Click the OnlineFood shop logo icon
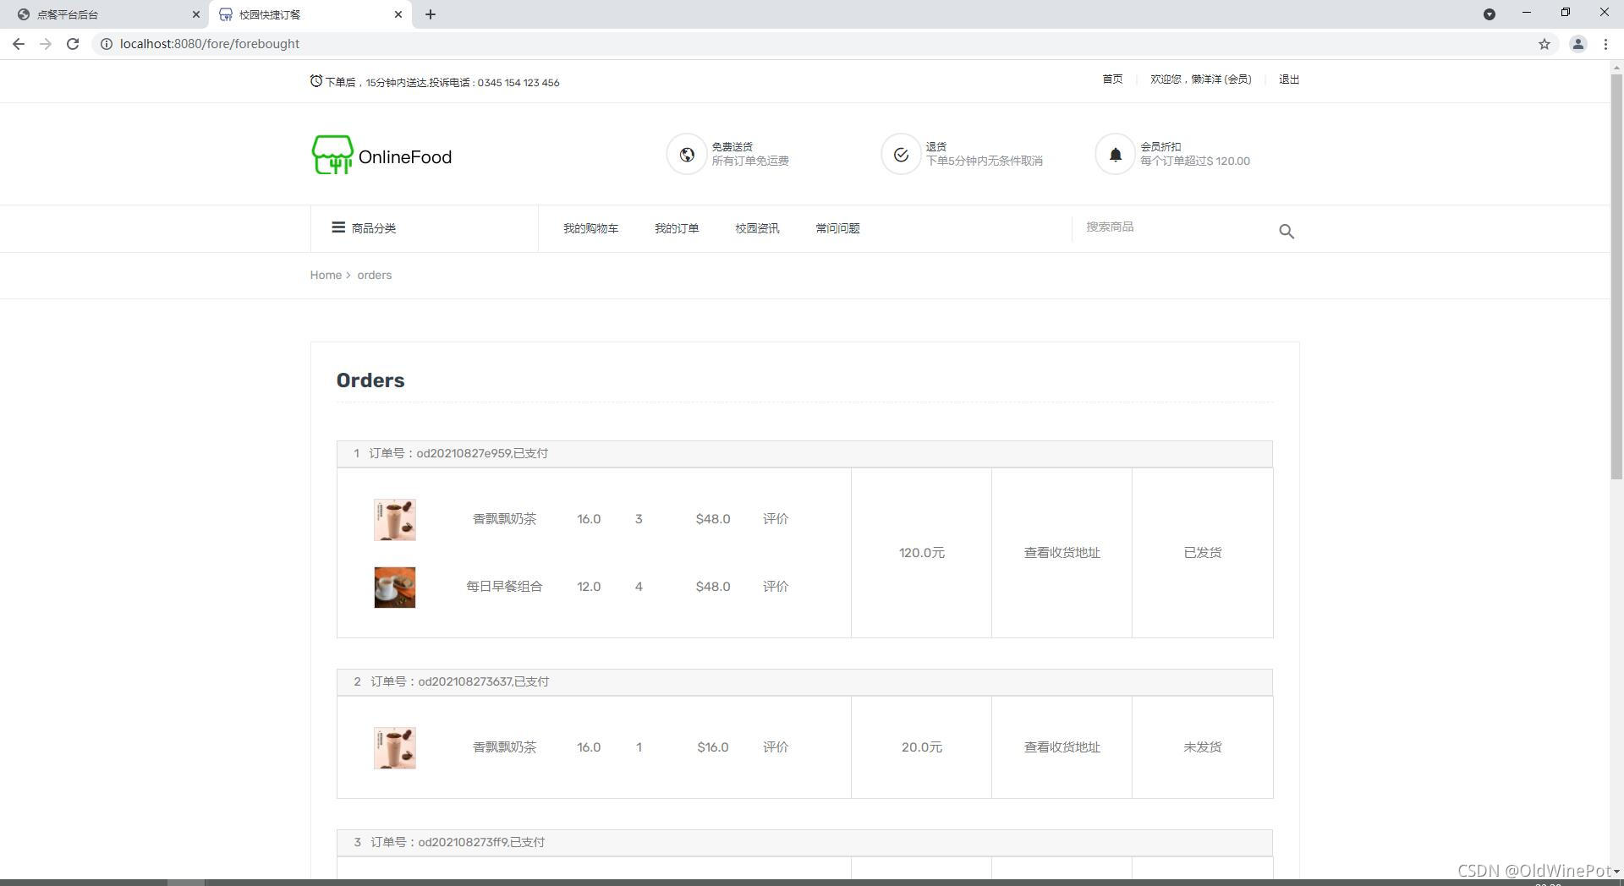 [x=332, y=156]
